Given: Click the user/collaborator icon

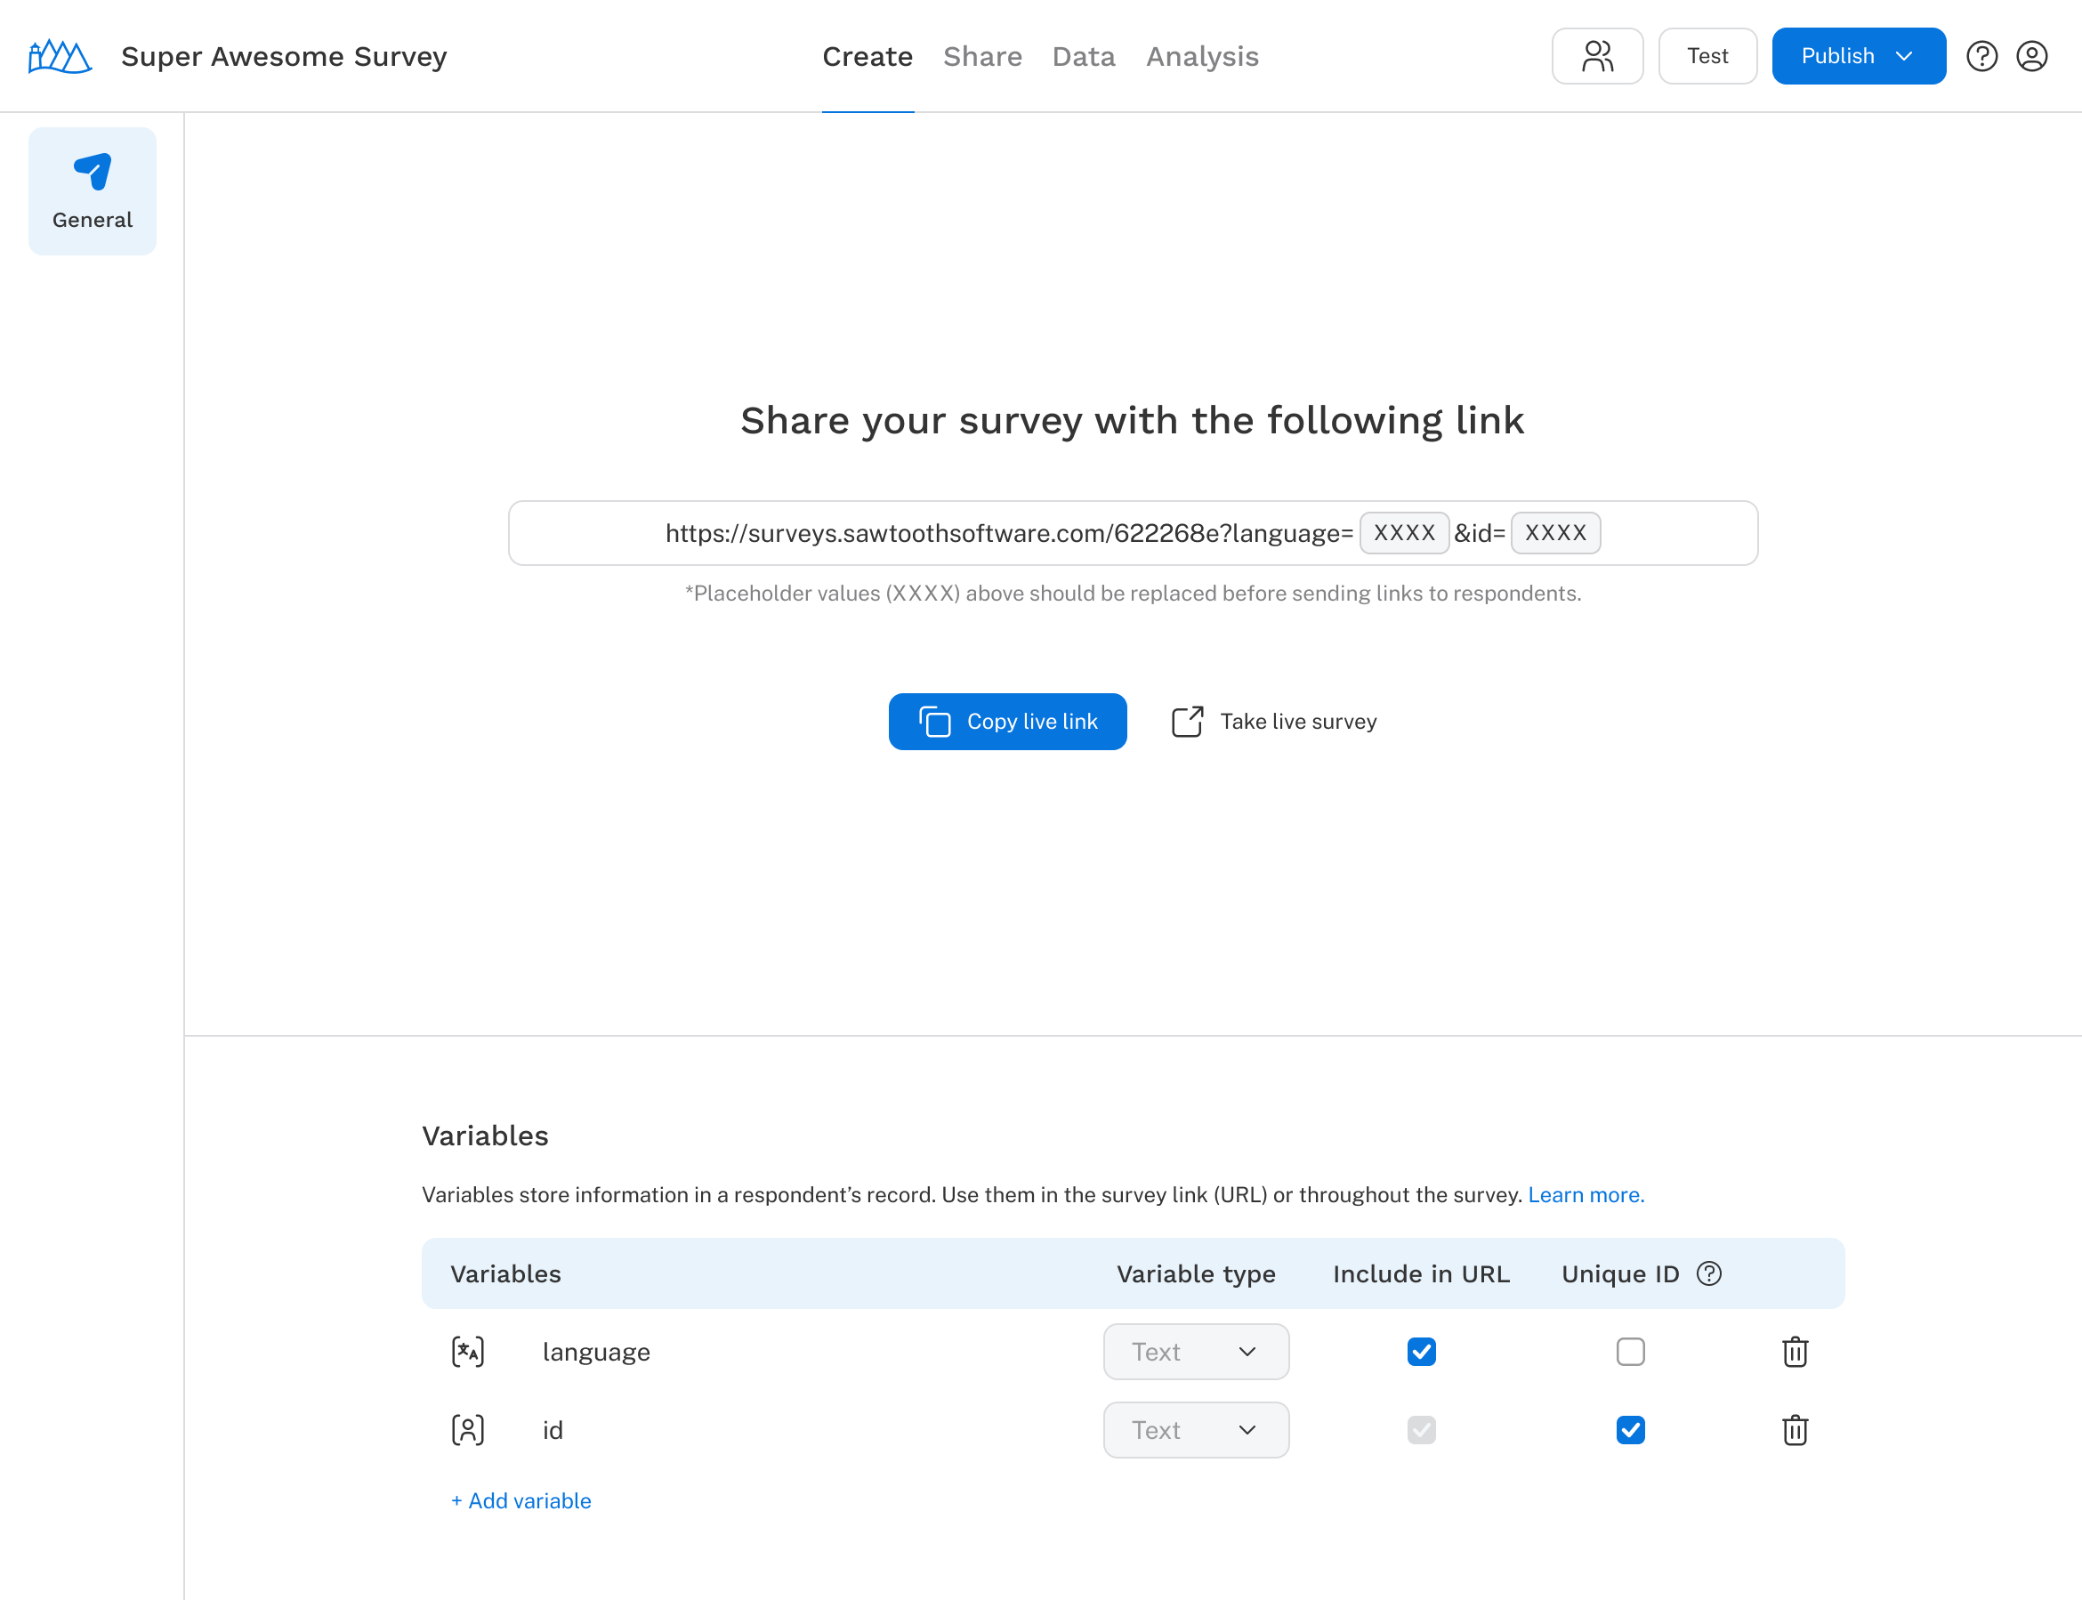Looking at the screenshot, I should click(x=1598, y=55).
